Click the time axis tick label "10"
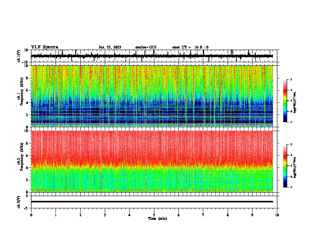312x241 pixels. [x=277, y=215]
